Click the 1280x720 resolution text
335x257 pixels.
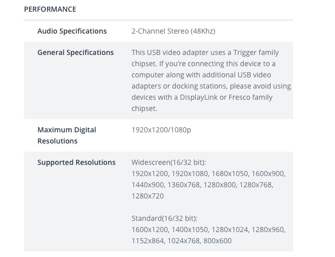pyautogui.click(x=148, y=196)
